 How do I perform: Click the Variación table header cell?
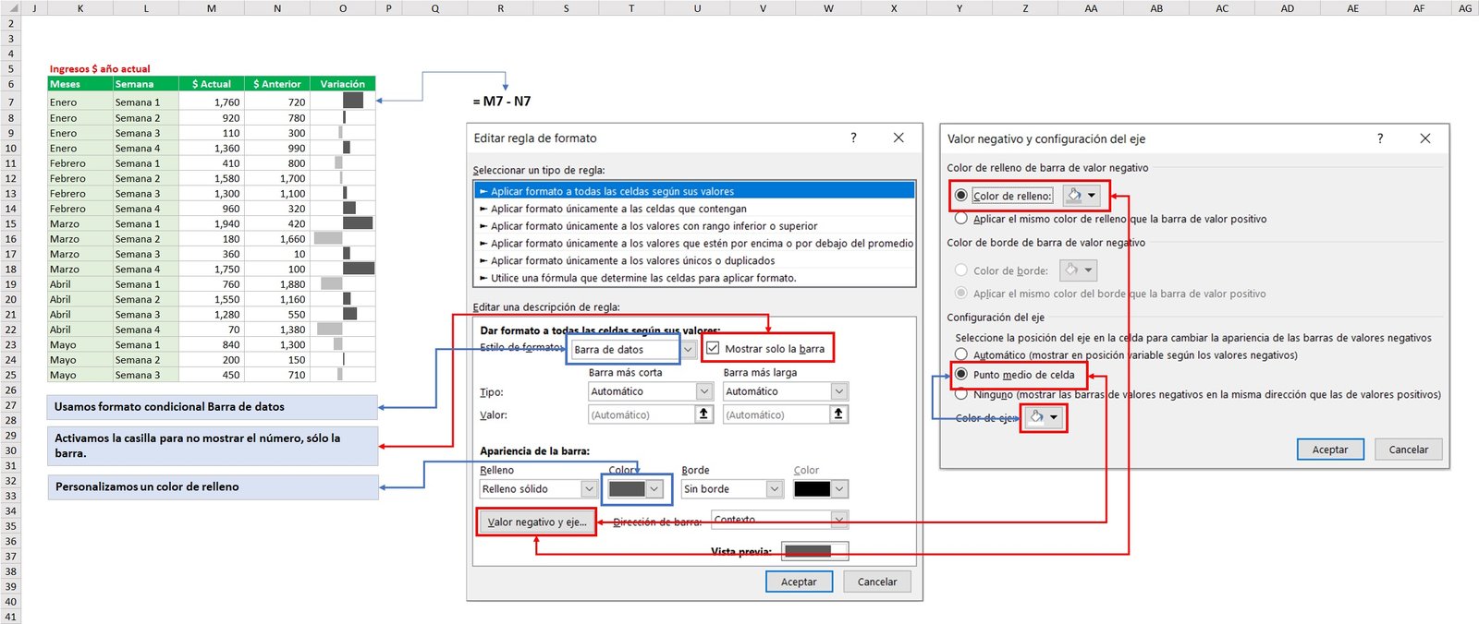click(x=343, y=84)
